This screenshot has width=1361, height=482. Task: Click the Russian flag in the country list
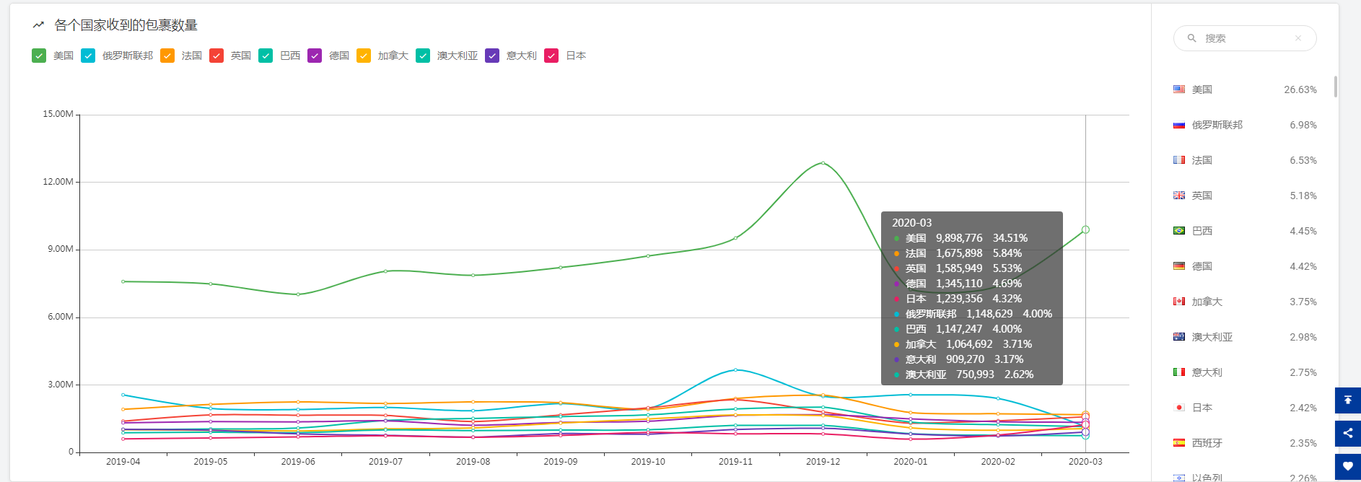[x=1178, y=125]
